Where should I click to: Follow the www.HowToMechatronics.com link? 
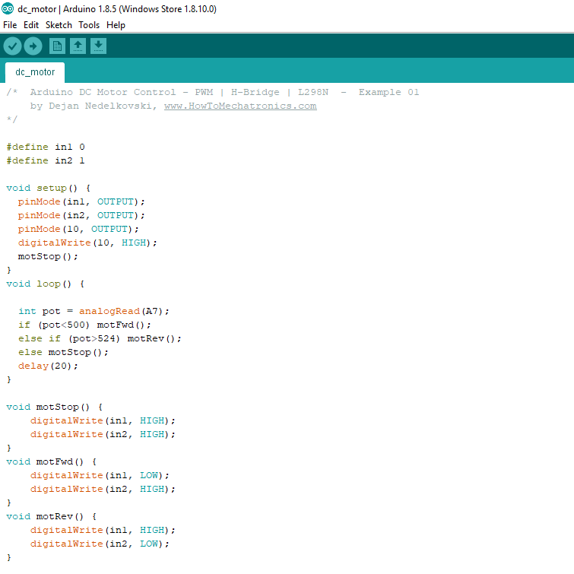click(x=240, y=106)
